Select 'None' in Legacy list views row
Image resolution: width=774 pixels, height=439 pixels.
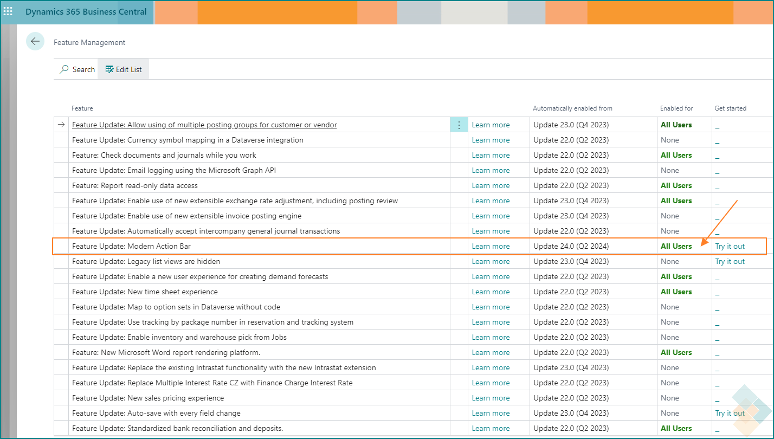[670, 261]
